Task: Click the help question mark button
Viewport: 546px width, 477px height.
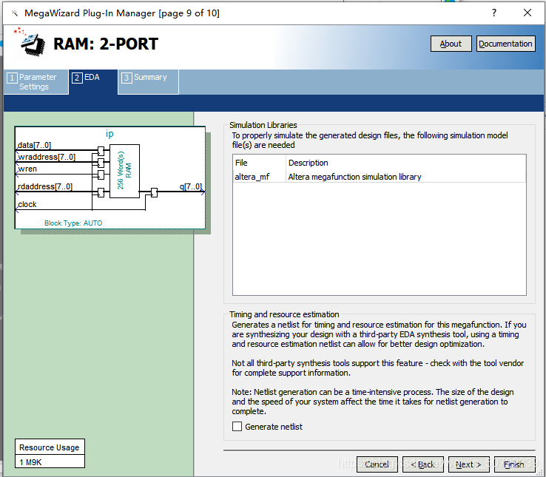Action: pos(493,13)
